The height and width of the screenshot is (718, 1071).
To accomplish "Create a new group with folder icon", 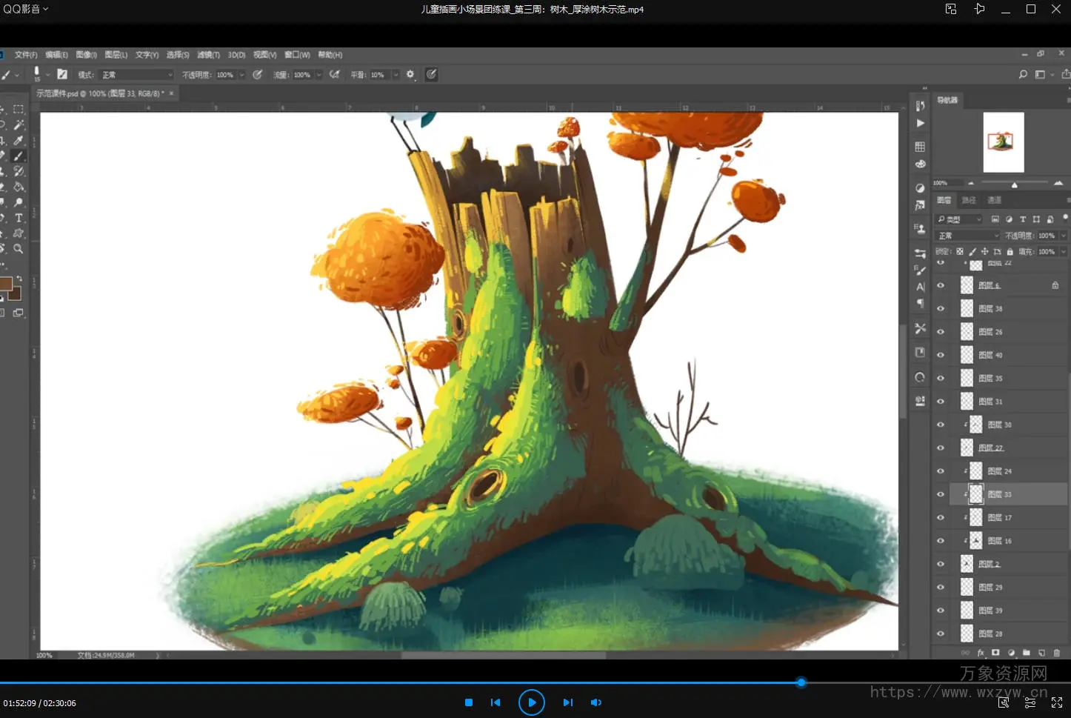I will pyautogui.click(x=1026, y=653).
